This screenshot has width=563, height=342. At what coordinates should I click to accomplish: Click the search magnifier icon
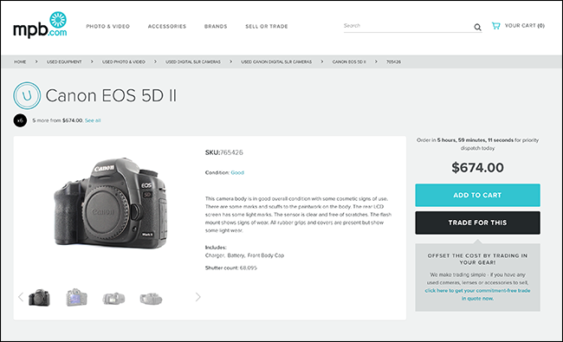(477, 27)
